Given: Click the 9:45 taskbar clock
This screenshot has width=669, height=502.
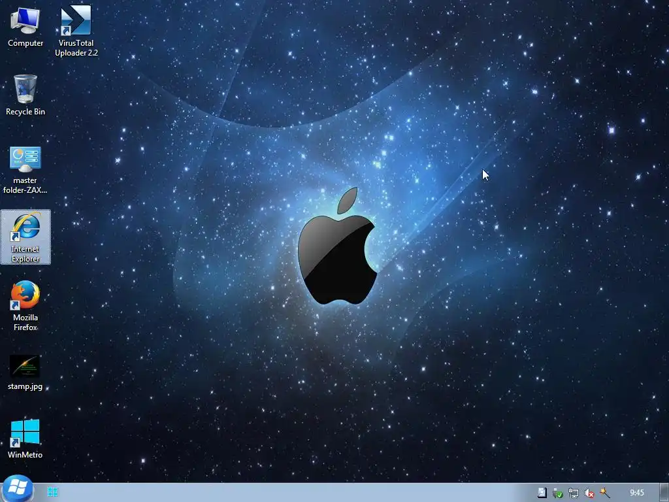Looking at the screenshot, I should click(x=636, y=493).
